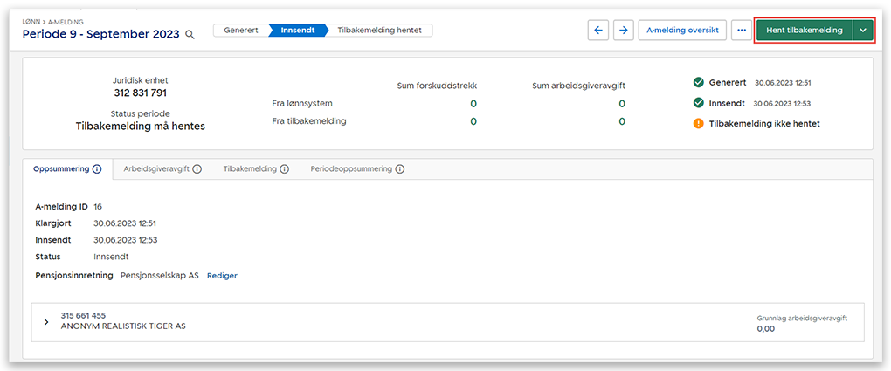
Task: Click green checkmark next to Generert status
Action: click(699, 83)
